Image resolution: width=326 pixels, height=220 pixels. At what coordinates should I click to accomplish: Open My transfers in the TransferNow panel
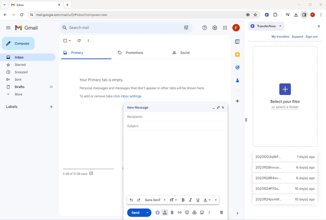[280, 37]
